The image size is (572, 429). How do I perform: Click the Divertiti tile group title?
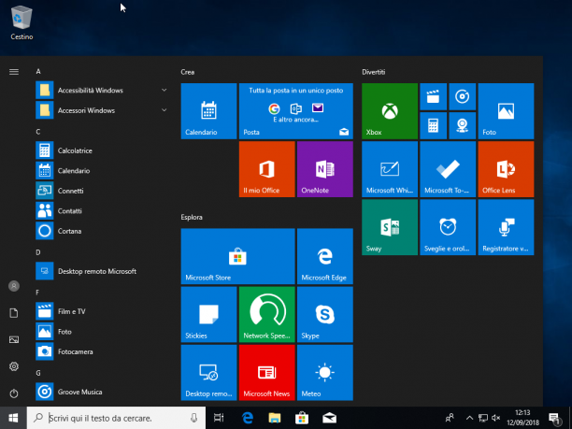coord(374,72)
